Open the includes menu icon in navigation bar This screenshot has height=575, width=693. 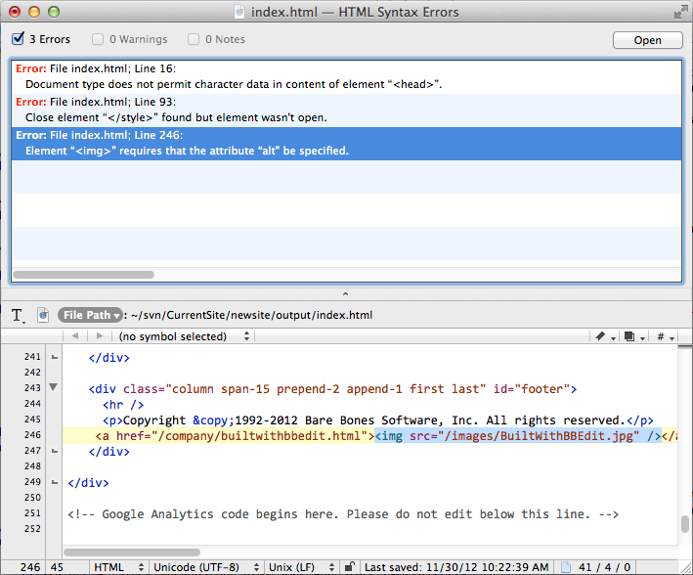pyautogui.click(x=631, y=336)
